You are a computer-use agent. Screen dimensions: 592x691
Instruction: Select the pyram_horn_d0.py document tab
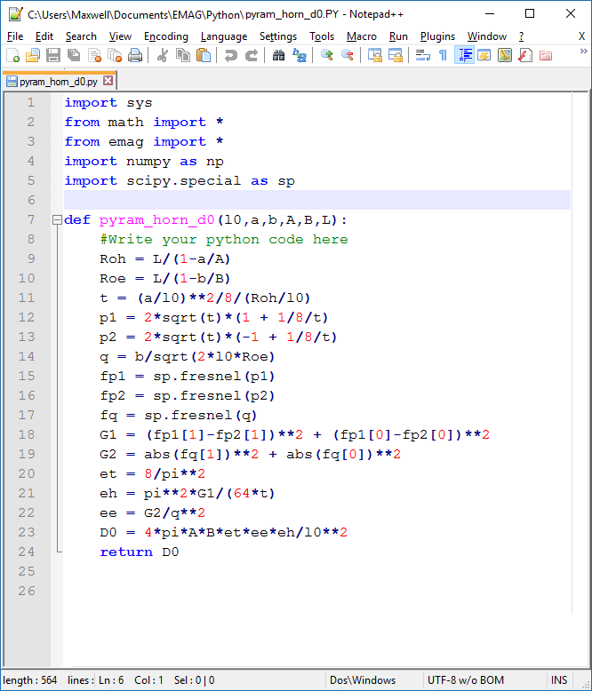(58, 81)
